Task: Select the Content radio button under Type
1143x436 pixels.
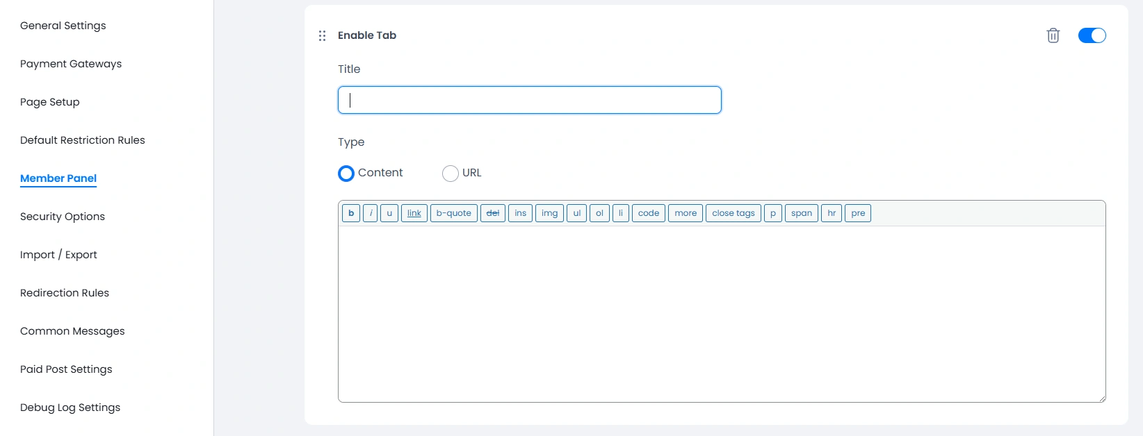Action: (x=346, y=173)
